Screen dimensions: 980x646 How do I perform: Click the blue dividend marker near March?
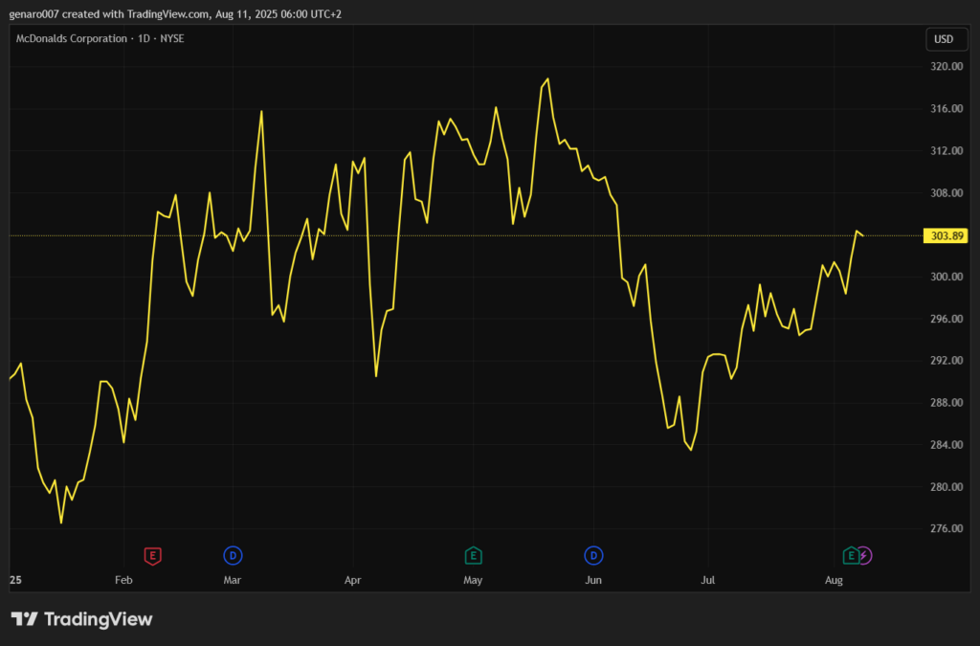click(232, 555)
